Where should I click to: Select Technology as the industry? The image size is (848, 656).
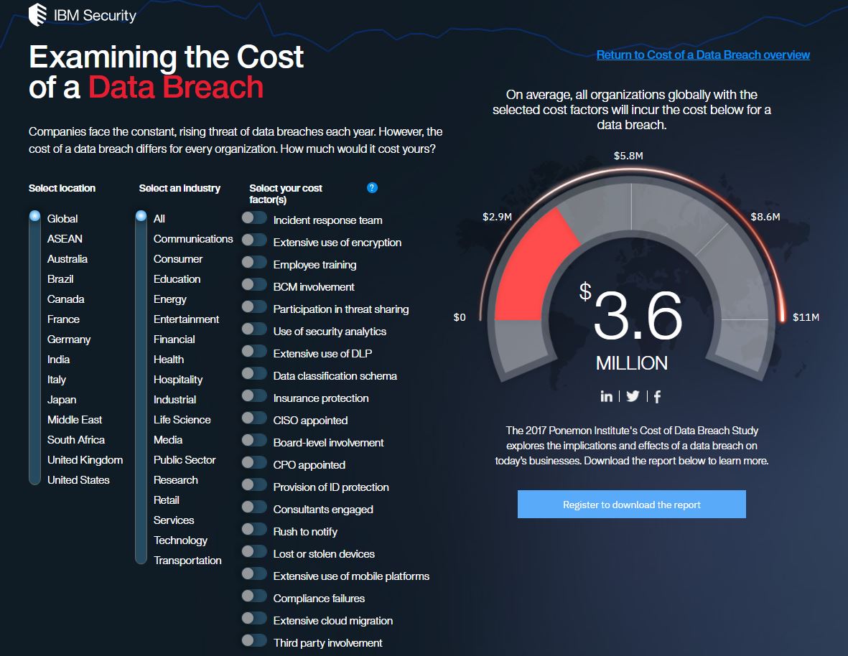pyautogui.click(x=180, y=540)
